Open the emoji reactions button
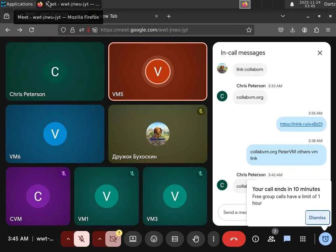Image resolution: width=336 pixels, height=252 pixels. tap(154, 239)
